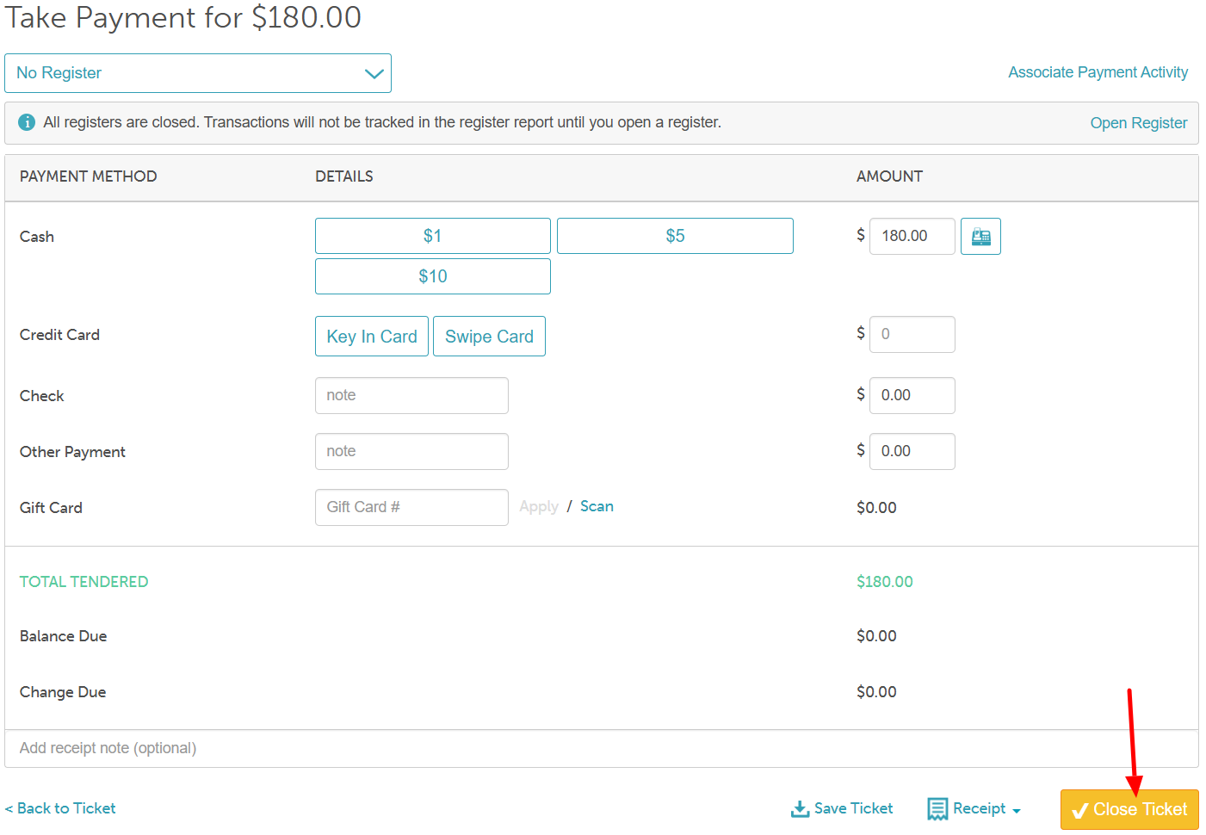Click the yellow Close Ticket button
The image size is (1206, 835).
coord(1129,809)
